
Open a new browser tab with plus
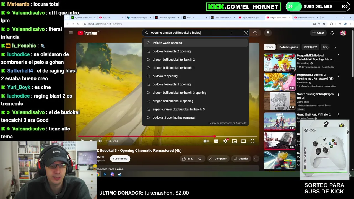pos(323,17)
